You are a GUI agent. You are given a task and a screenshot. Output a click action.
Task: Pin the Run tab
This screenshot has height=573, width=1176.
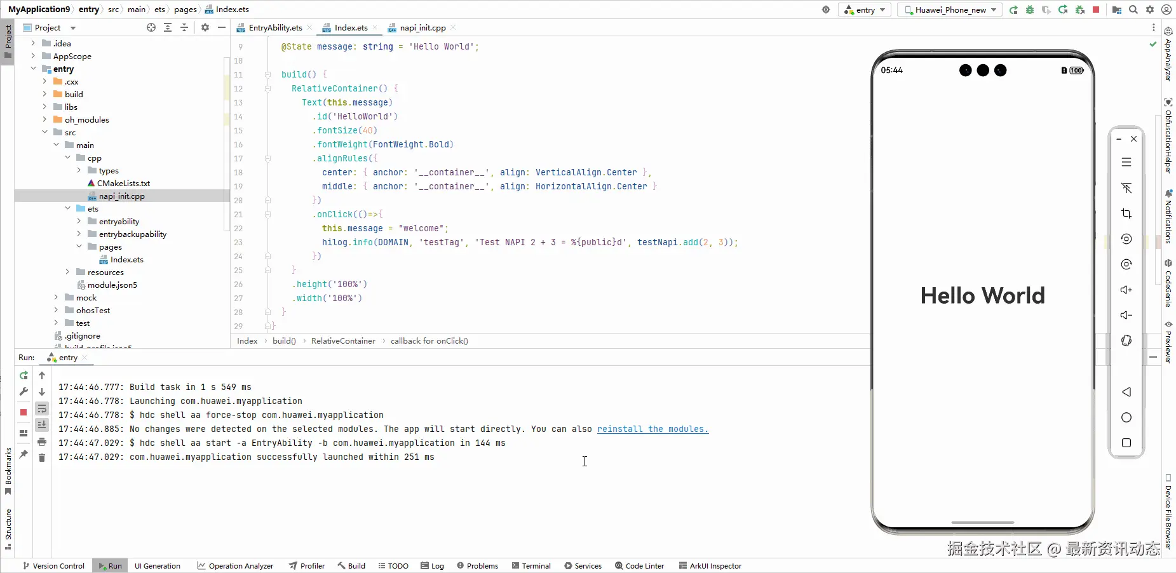point(24,454)
